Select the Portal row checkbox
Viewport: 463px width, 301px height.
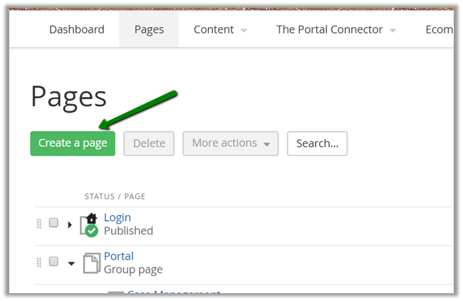[x=53, y=262]
